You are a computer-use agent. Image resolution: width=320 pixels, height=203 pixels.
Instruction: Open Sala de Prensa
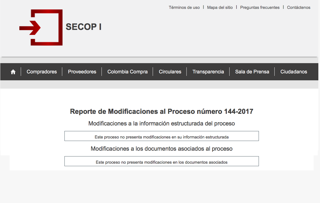coord(252,72)
